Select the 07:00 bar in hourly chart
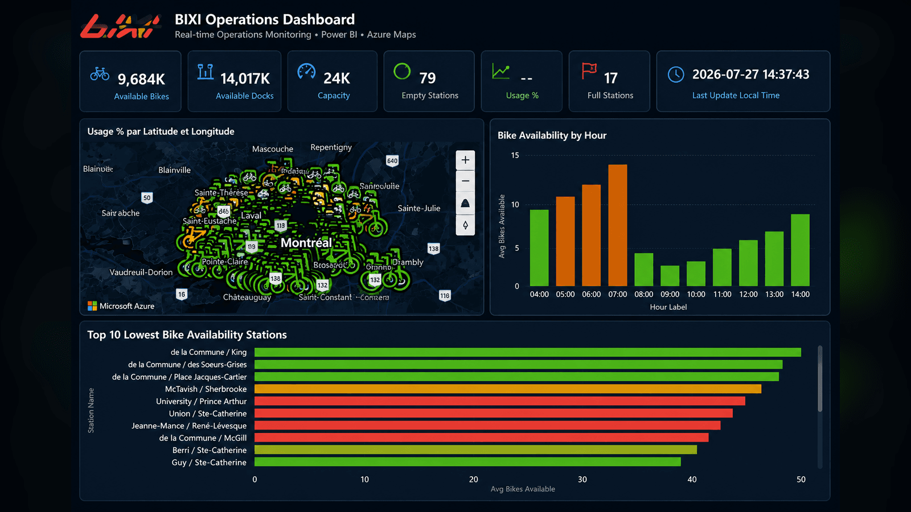This screenshot has height=512, width=911. [618, 225]
